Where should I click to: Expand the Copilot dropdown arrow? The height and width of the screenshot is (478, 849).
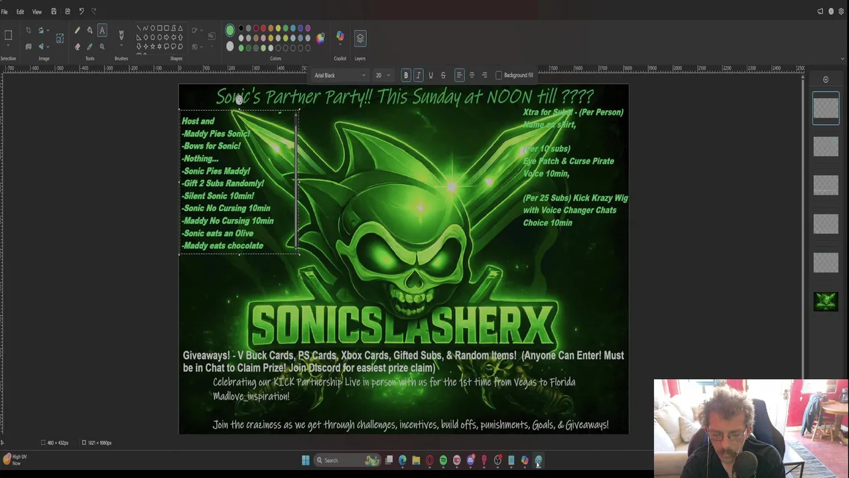point(340,46)
